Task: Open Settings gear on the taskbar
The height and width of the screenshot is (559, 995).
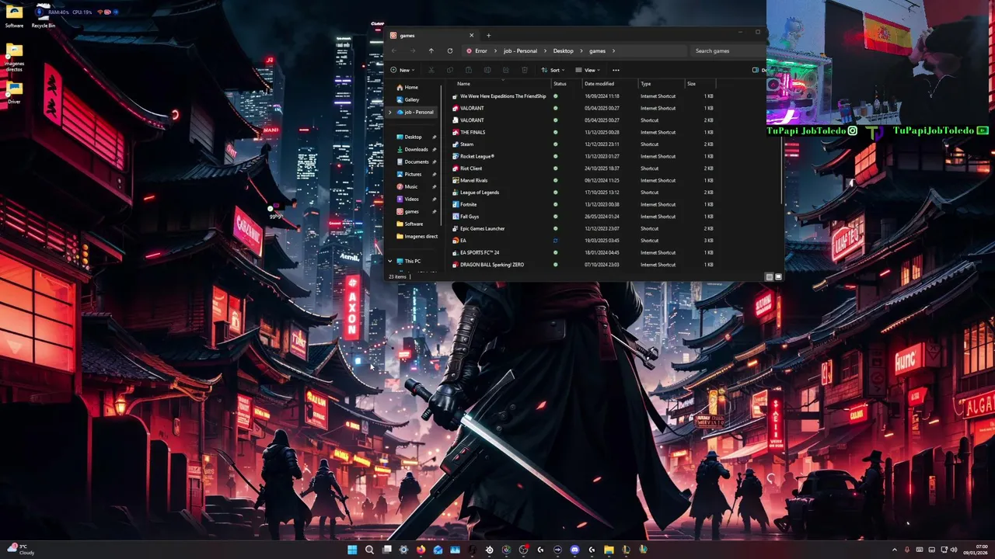Action: pyautogui.click(x=403, y=550)
